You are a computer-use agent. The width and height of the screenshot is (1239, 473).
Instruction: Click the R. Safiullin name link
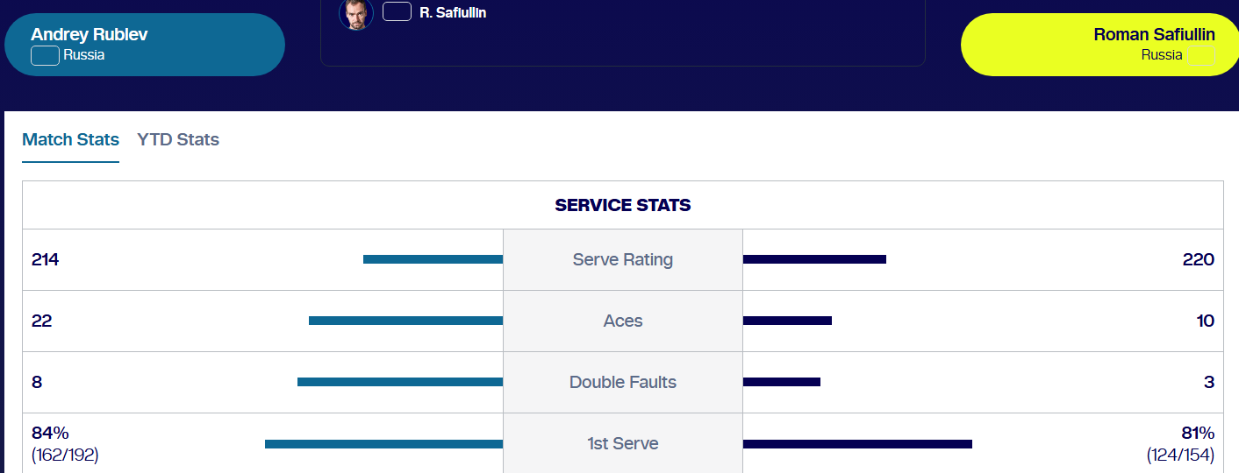pos(453,12)
